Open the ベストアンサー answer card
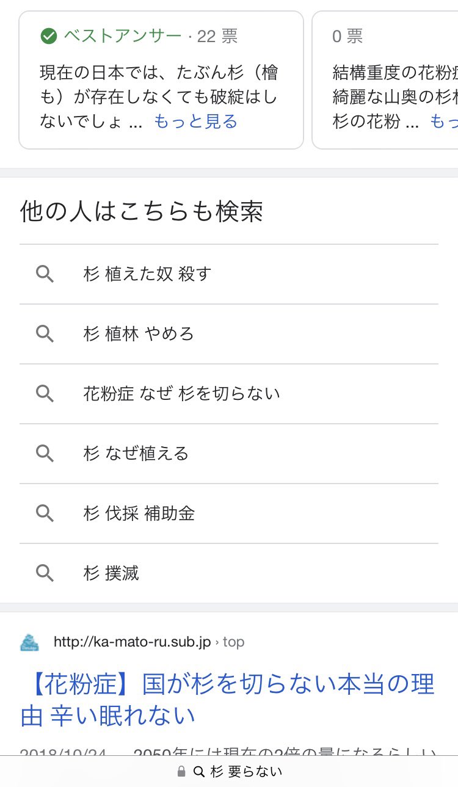Viewport: 458px width, 787px height. (161, 80)
